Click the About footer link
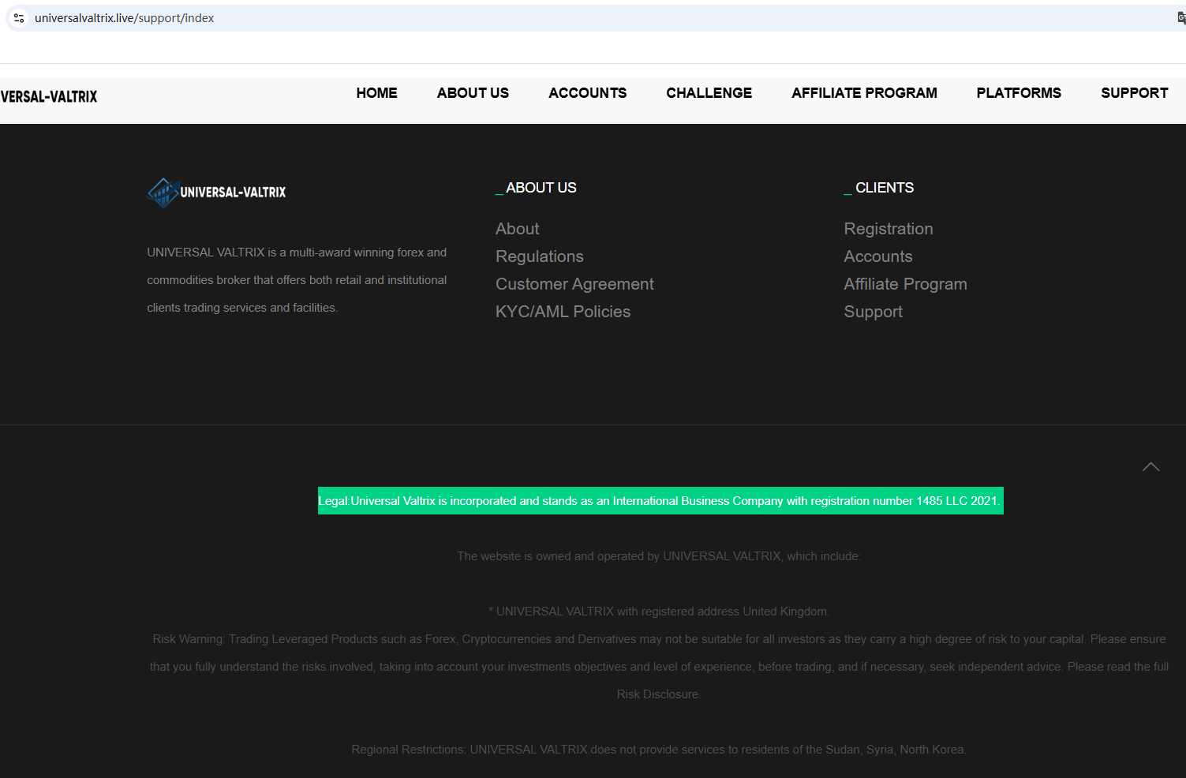This screenshot has width=1186, height=778. tap(517, 229)
